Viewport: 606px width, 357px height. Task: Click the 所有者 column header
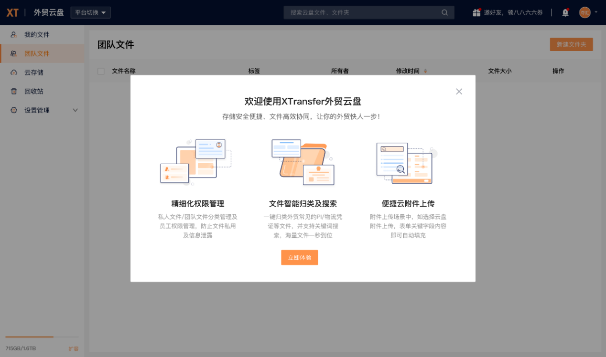(340, 71)
